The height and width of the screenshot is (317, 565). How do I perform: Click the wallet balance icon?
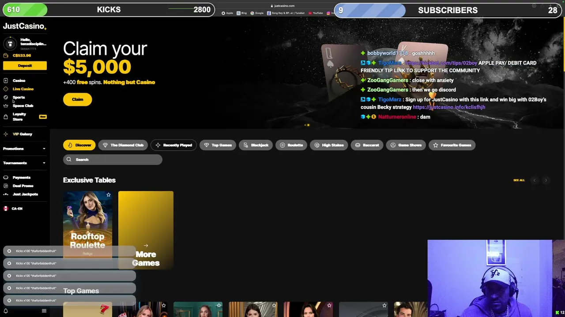click(x=6, y=55)
